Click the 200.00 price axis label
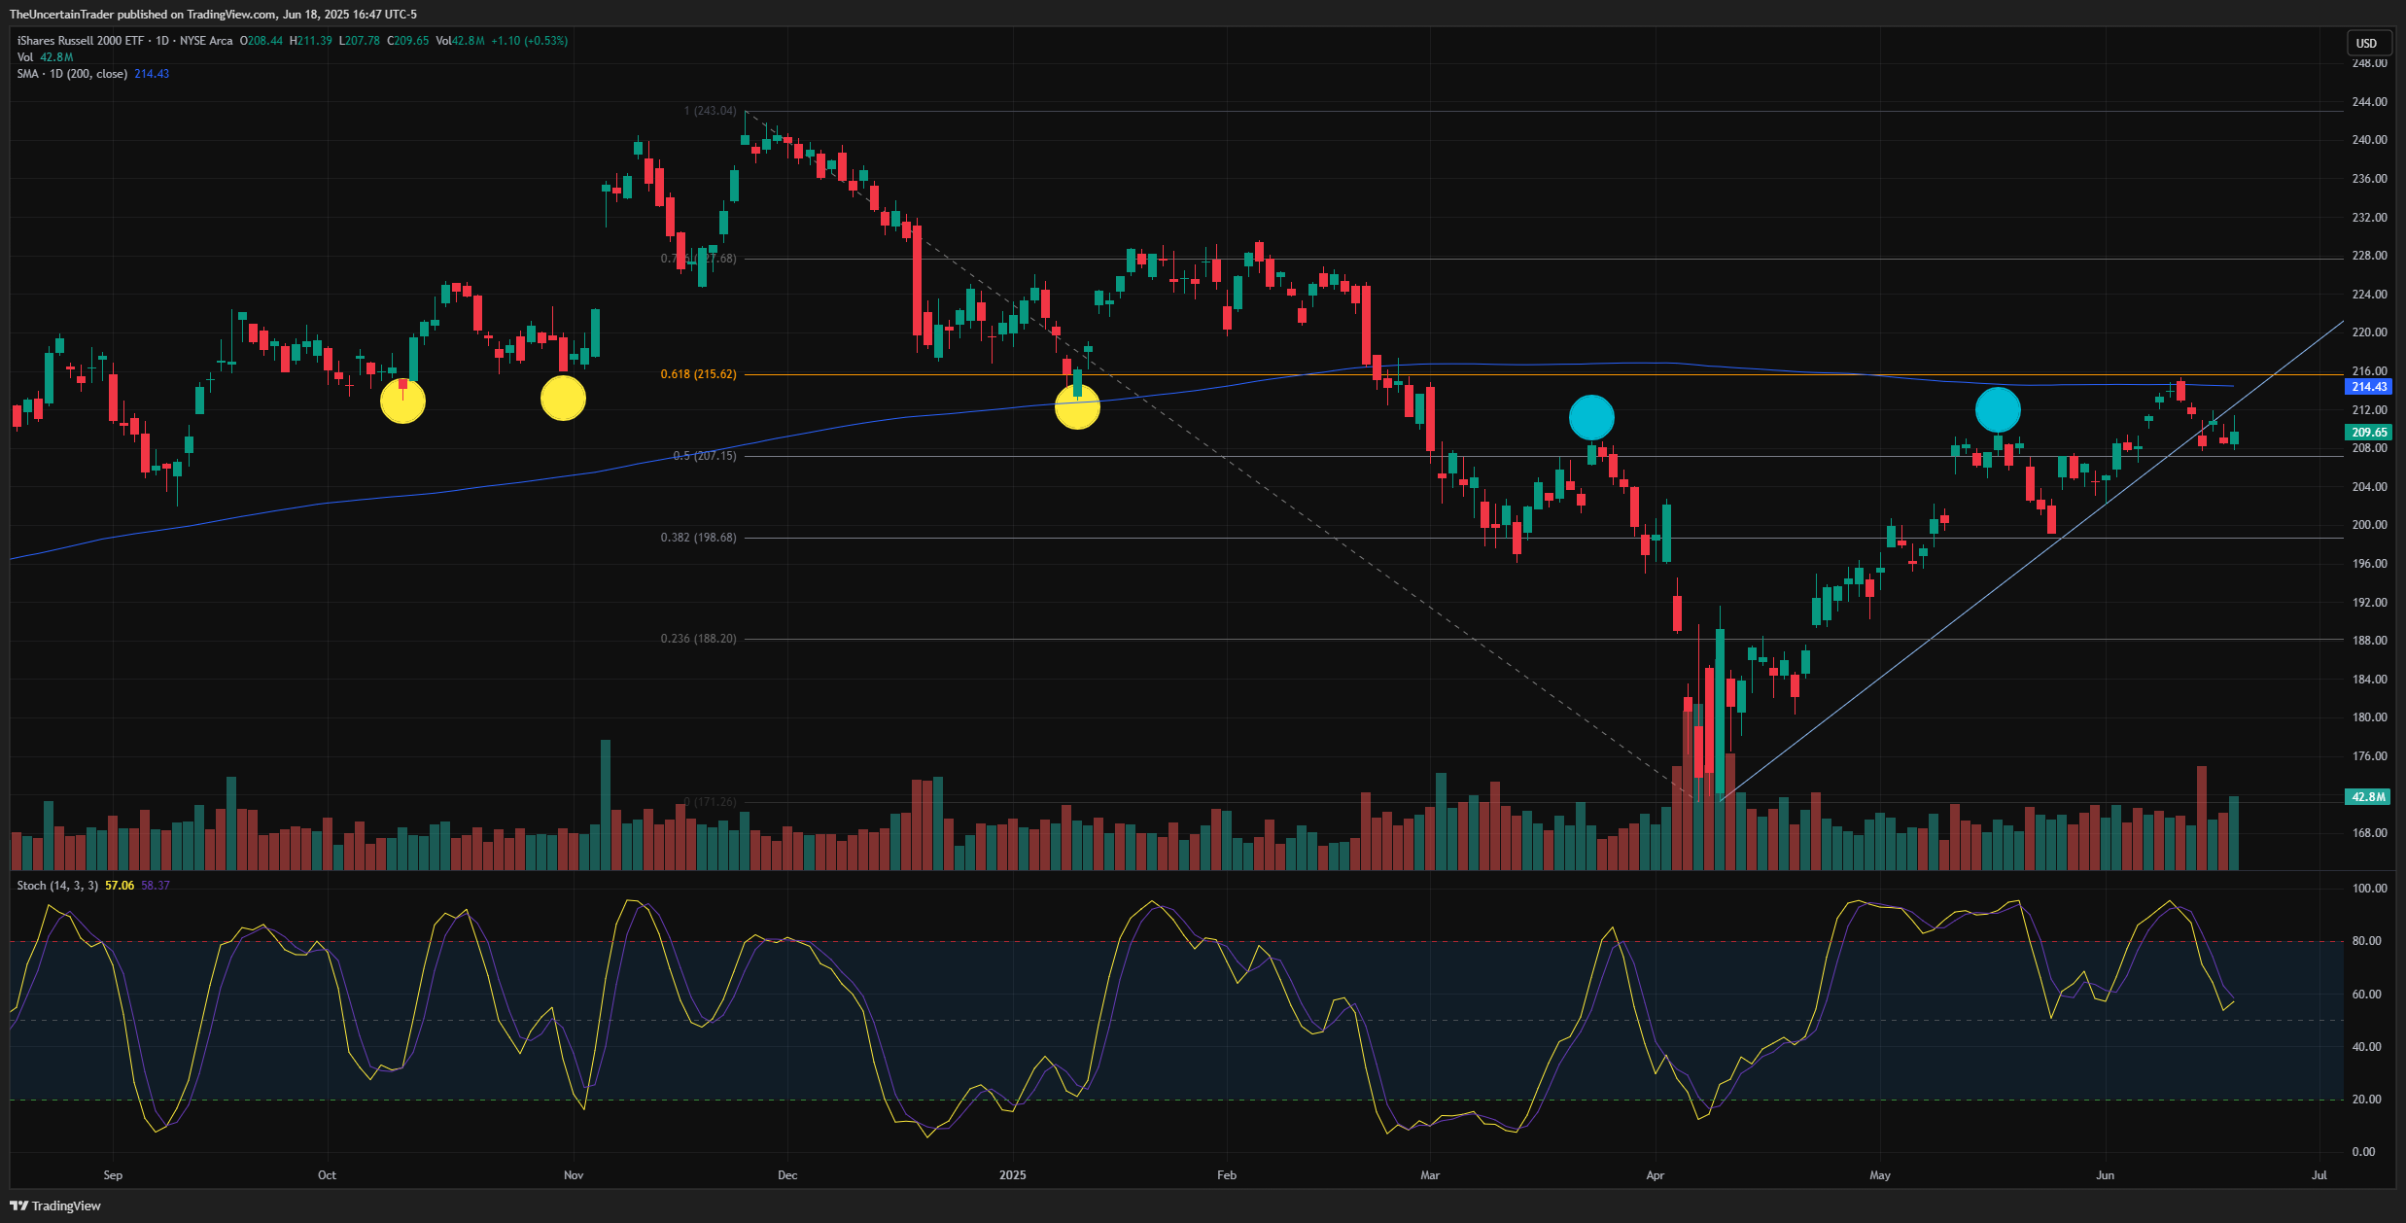 (2369, 525)
